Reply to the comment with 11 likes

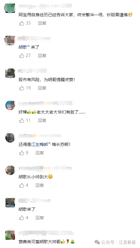click(x=42, y=120)
